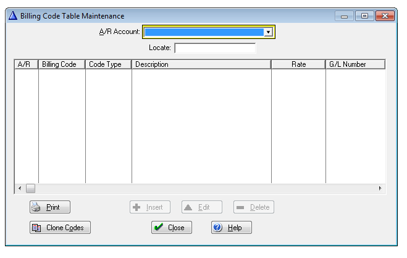
Task: Click the printer icon on Print button
Action: coord(36,207)
